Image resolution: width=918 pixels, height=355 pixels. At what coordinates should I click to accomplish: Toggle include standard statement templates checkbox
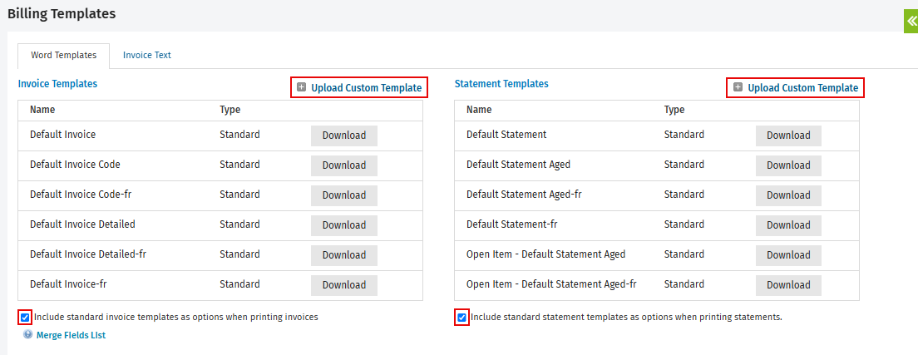461,318
